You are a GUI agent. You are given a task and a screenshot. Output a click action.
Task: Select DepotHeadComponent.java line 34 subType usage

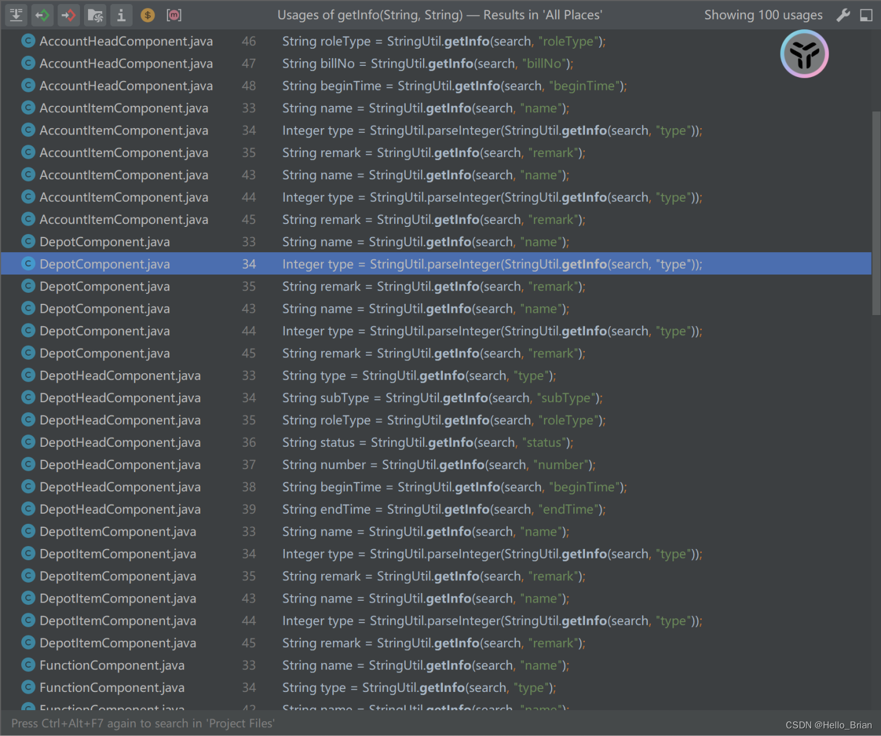click(x=436, y=397)
